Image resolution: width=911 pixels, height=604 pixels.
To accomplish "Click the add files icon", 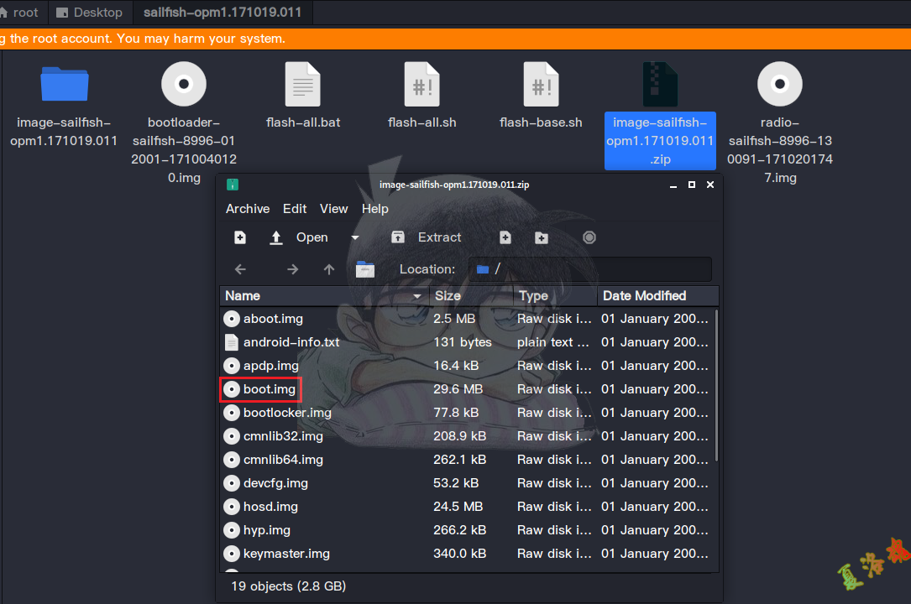I will tap(505, 237).
